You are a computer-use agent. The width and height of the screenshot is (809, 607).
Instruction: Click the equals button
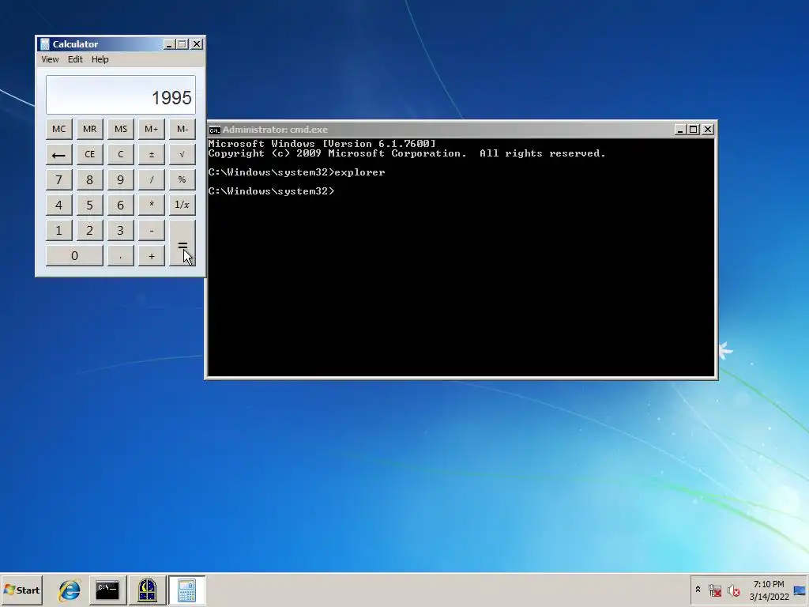point(182,243)
